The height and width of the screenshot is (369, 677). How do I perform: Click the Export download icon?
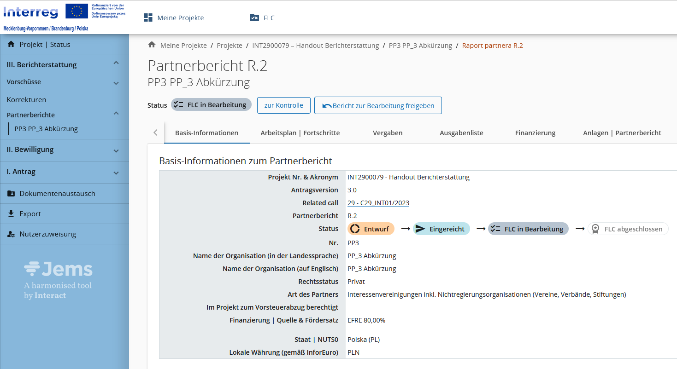(x=11, y=214)
